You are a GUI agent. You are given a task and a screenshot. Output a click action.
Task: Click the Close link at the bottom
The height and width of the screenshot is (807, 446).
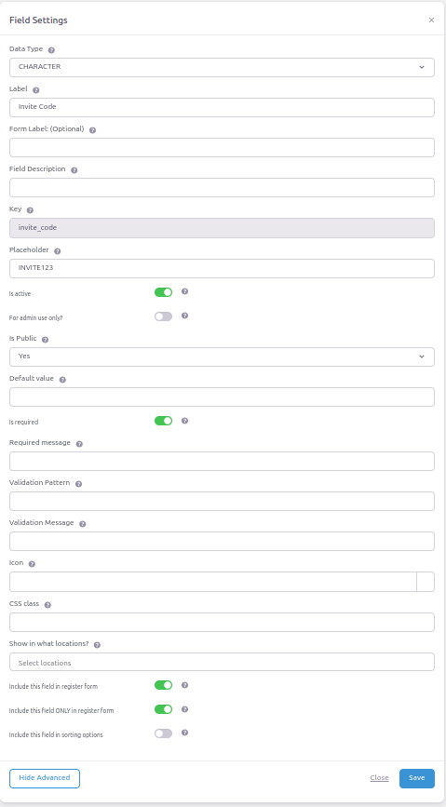[x=379, y=777]
